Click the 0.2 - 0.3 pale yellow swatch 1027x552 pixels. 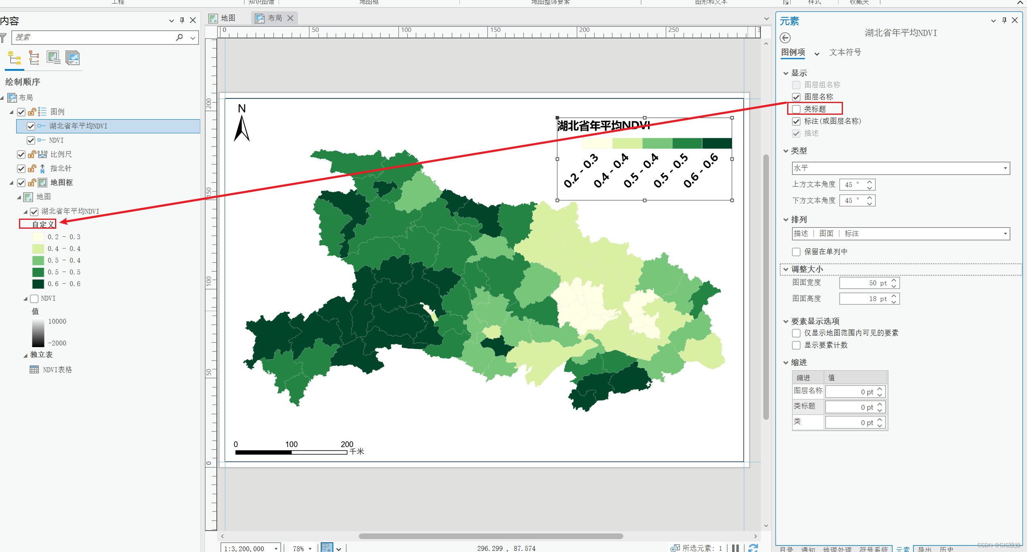pyautogui.click(x=38, y=237)
